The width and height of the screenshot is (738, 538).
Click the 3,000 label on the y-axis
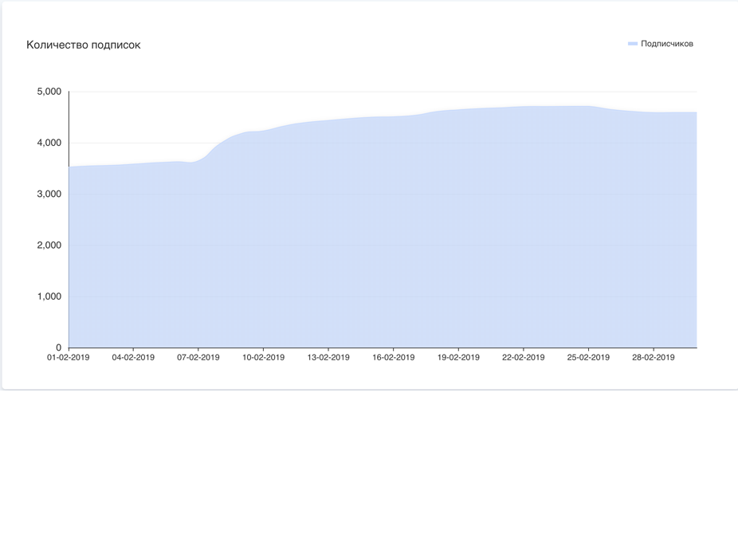49,194
